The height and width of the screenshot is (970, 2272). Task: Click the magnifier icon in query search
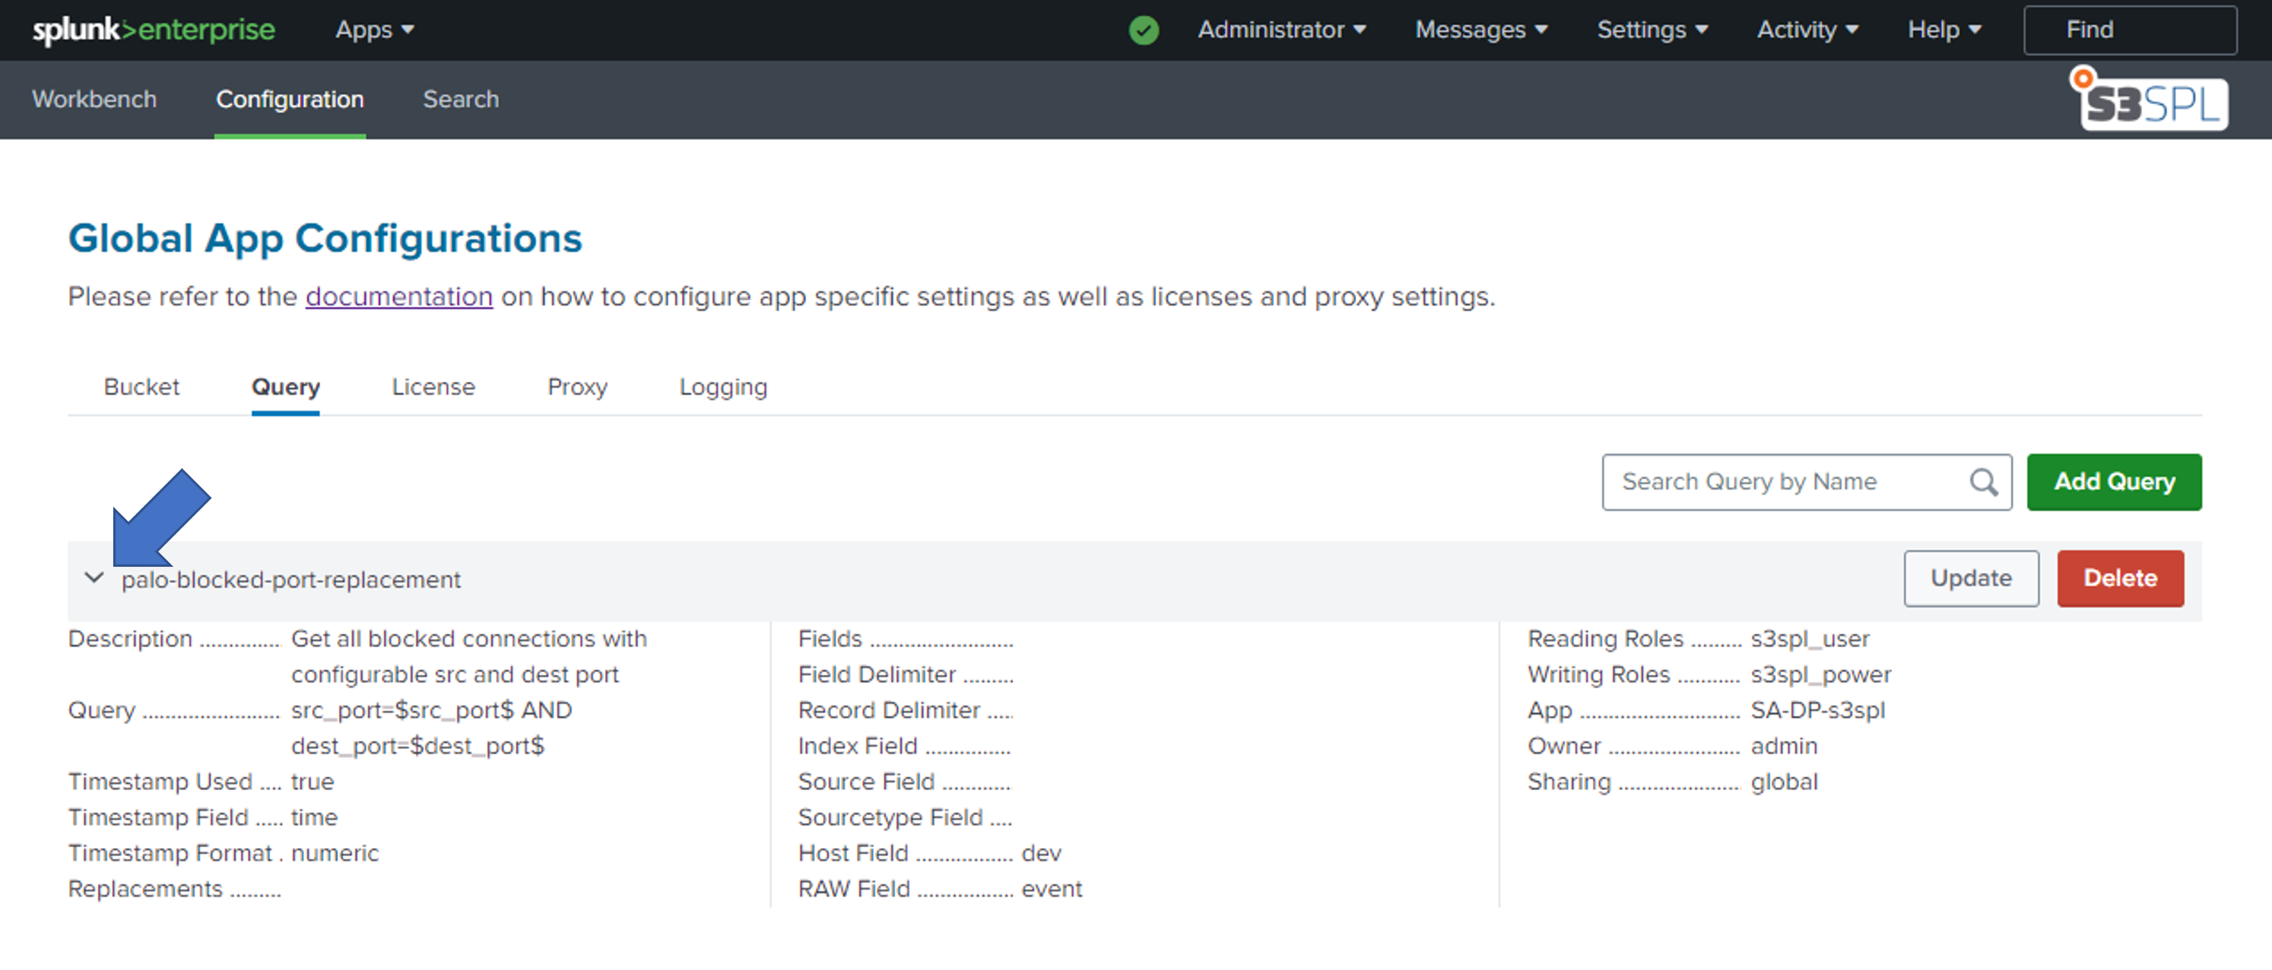pos(1984,482)
